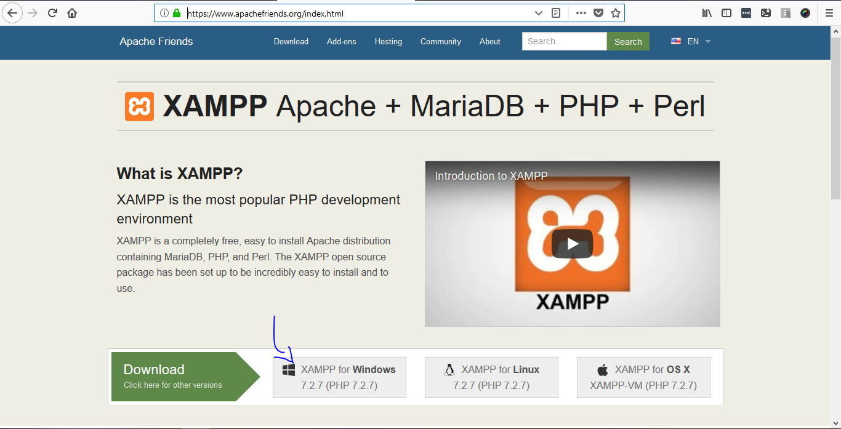Download XAMPP for Windows 7.2.7
Viewport: 841px width, 429px height.
coord(339,377)
